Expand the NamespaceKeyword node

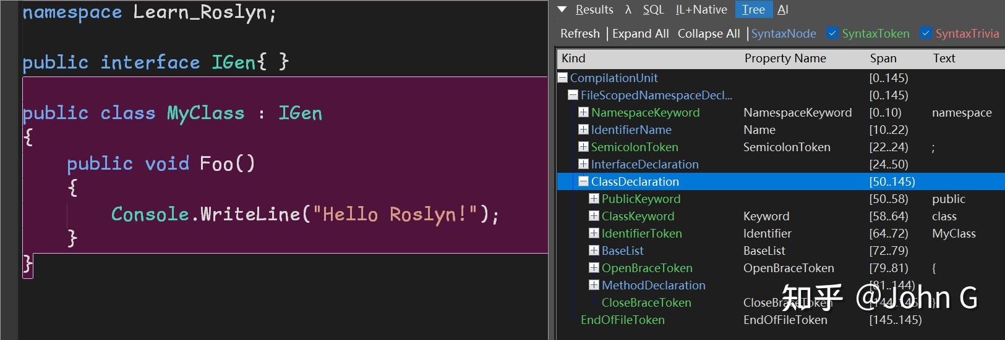click(583, 112)
